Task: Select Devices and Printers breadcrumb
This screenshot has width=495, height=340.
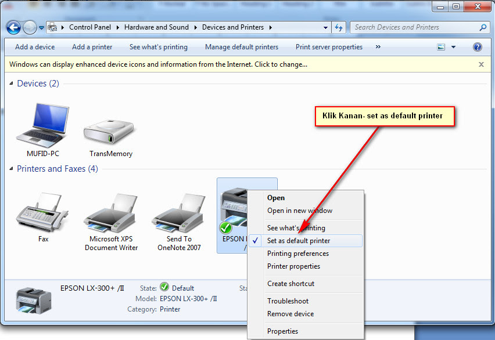Action: click(233, 27)
